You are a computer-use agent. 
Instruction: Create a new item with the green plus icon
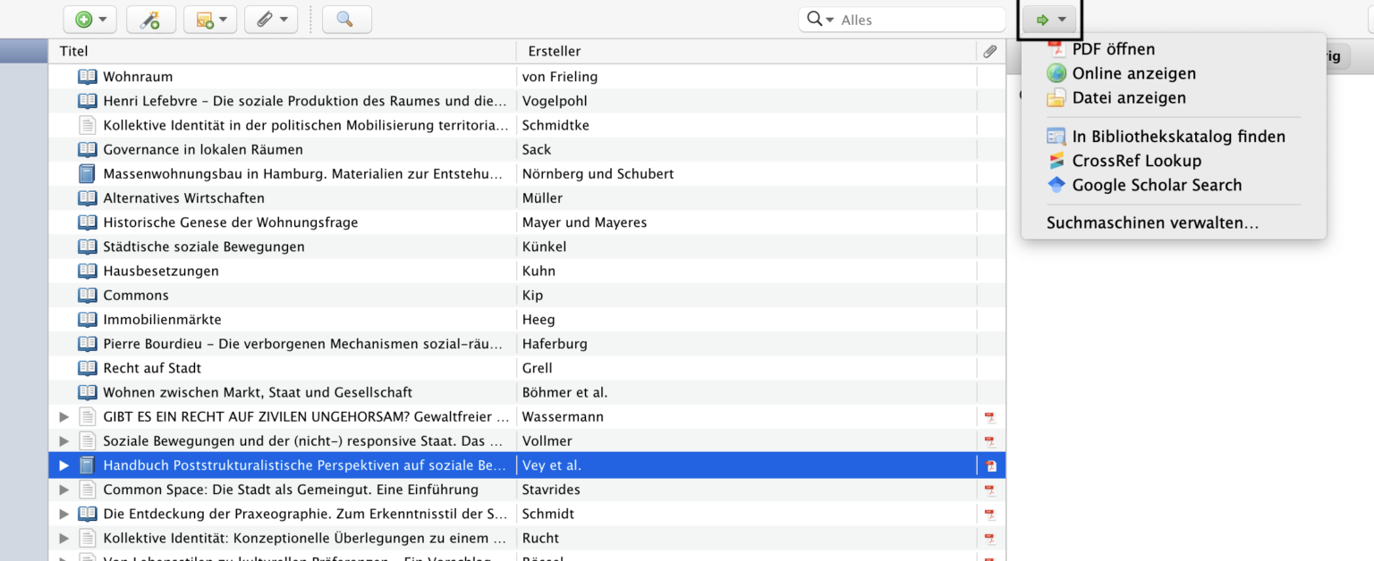83,19
